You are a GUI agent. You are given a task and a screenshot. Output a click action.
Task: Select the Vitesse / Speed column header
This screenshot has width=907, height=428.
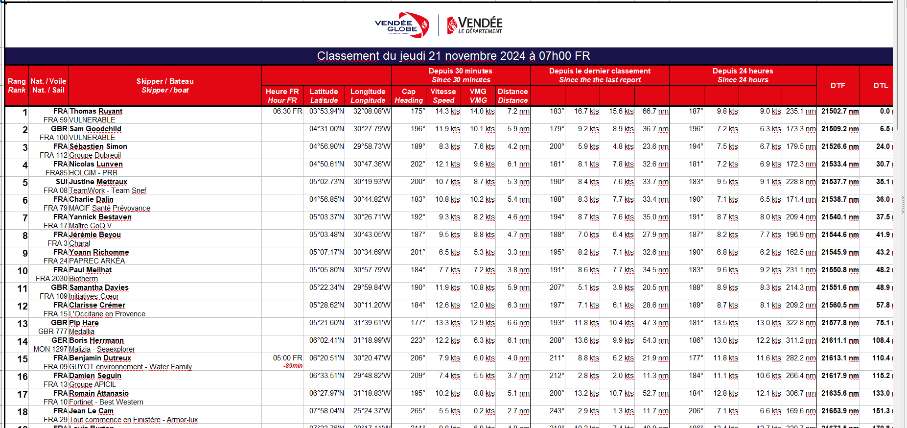click(x=443, y=95)
